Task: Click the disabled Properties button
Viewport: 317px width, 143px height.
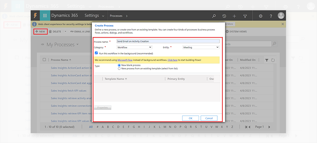Action: [103, 108]
